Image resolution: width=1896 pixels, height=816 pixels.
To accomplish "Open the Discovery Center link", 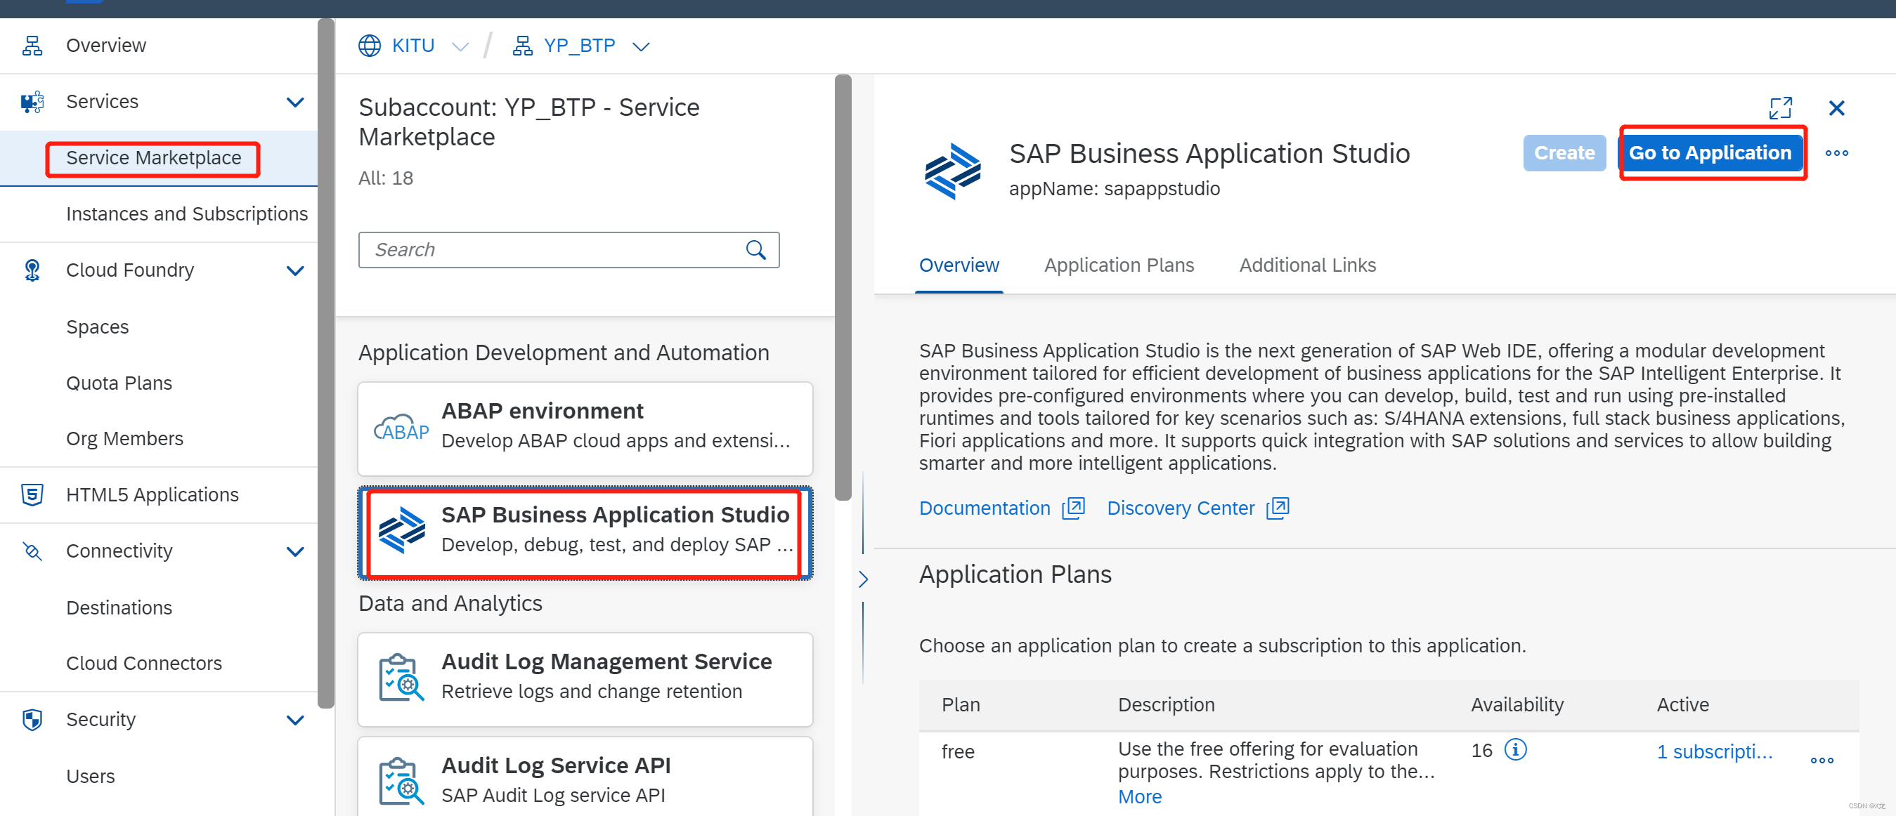I will click(1181, 508).
